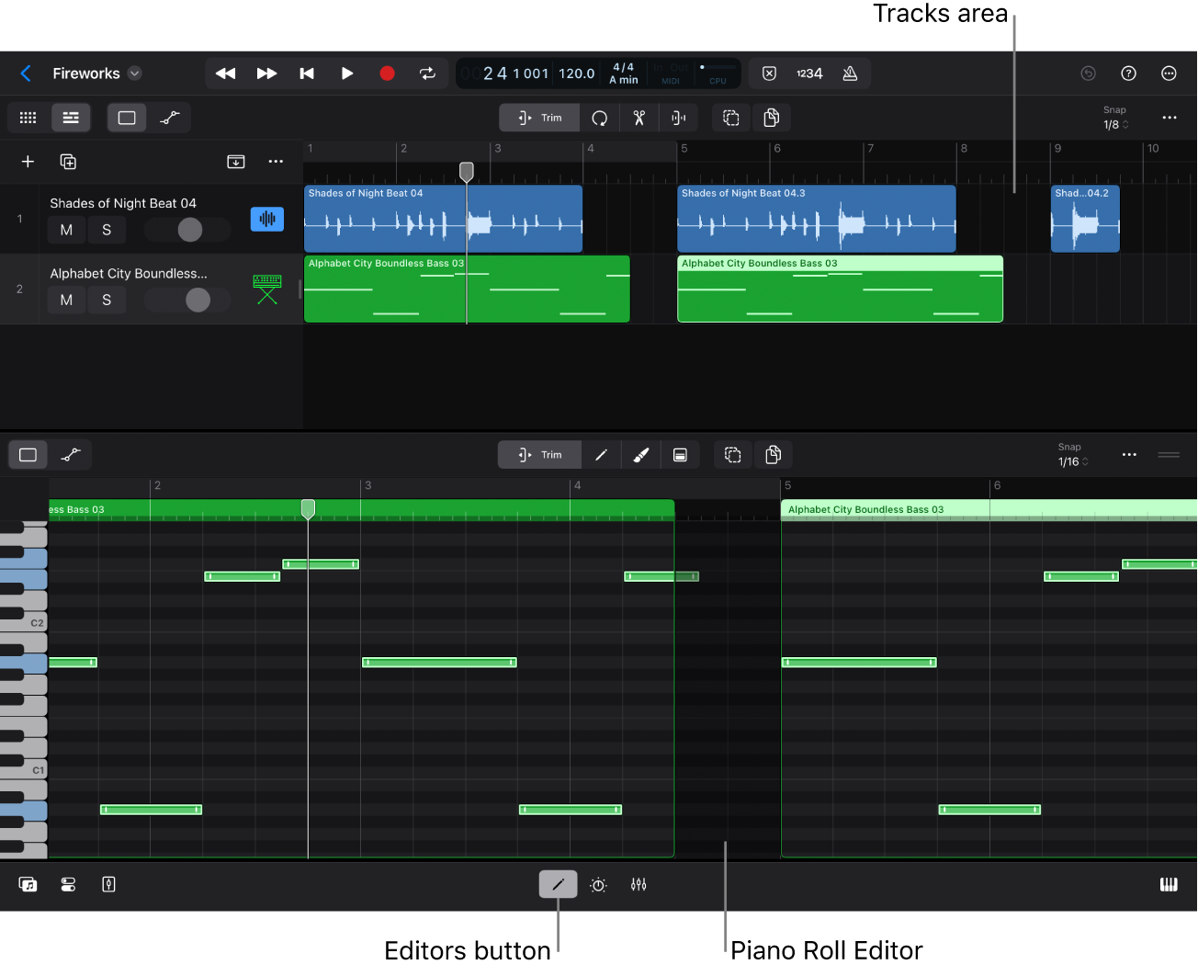The image size is (1198, 976).
Task: Open track header ellipsis menu
Action: coord(276,162)
